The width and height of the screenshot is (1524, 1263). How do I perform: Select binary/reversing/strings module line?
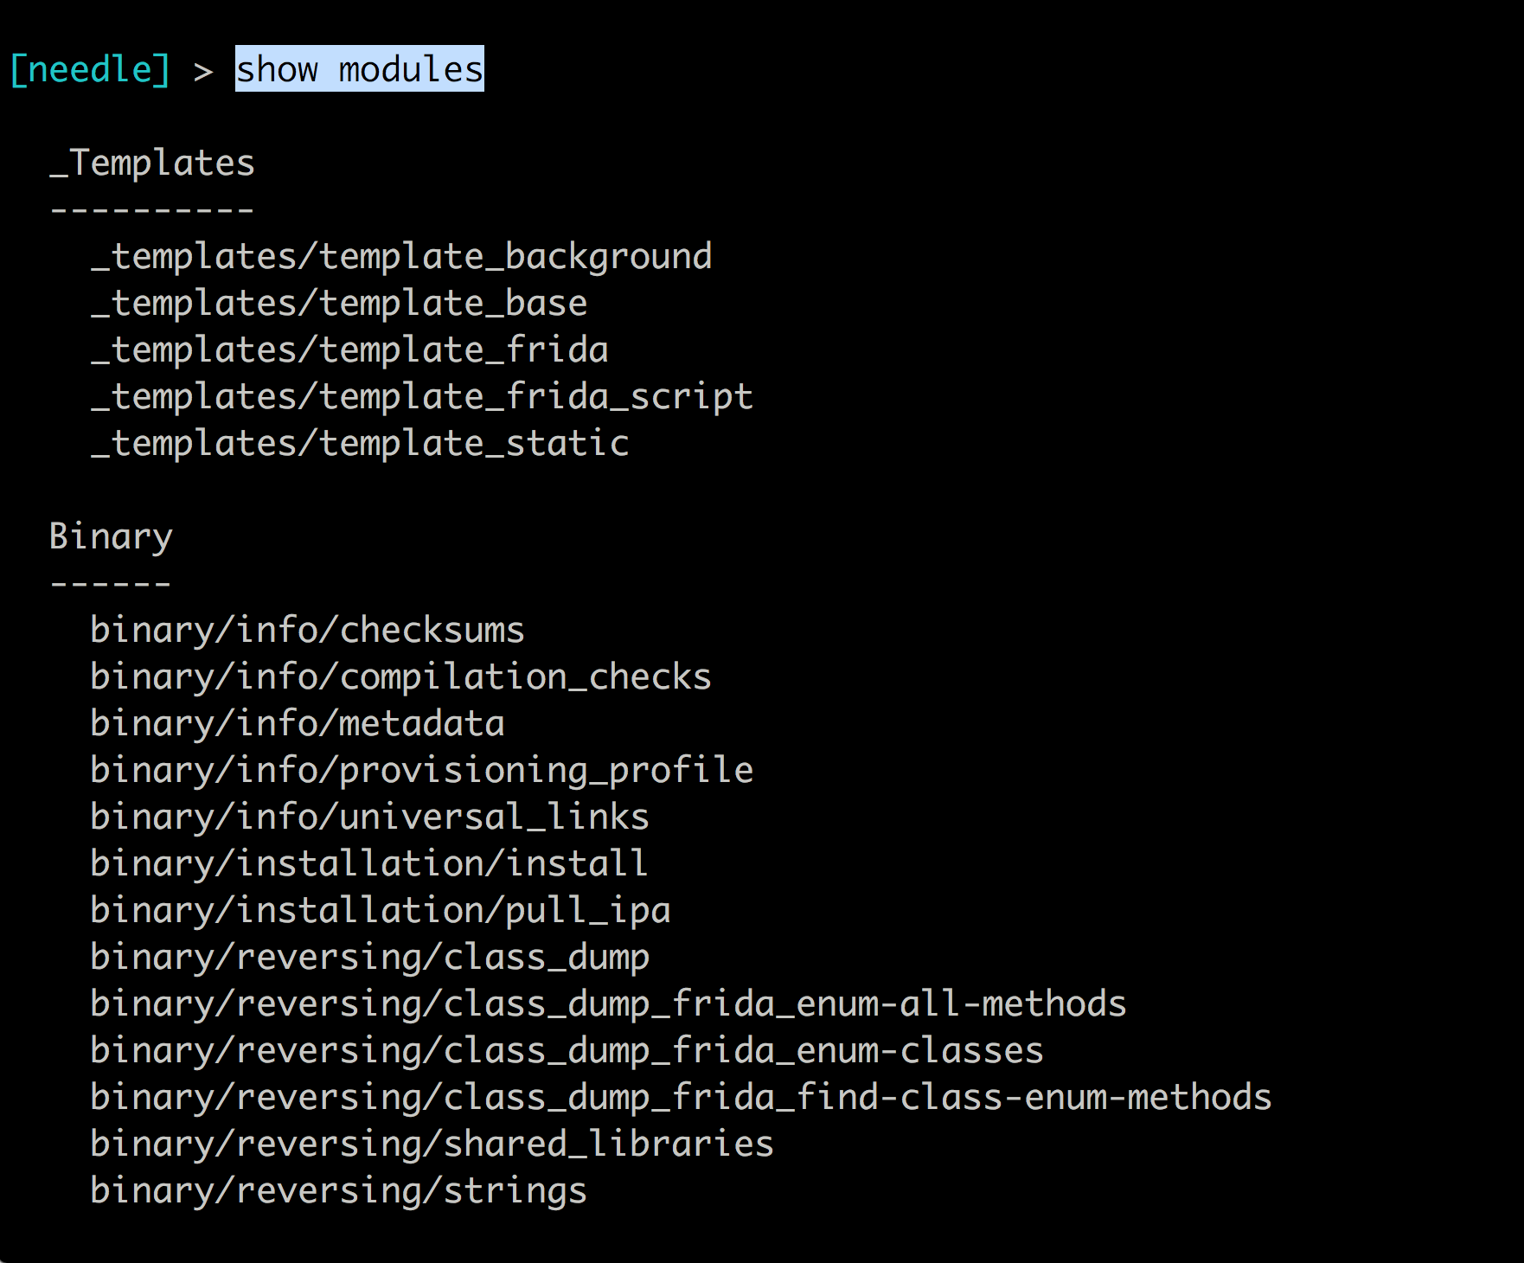339,1190
